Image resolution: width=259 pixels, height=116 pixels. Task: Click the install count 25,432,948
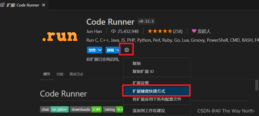click(128, 31)
